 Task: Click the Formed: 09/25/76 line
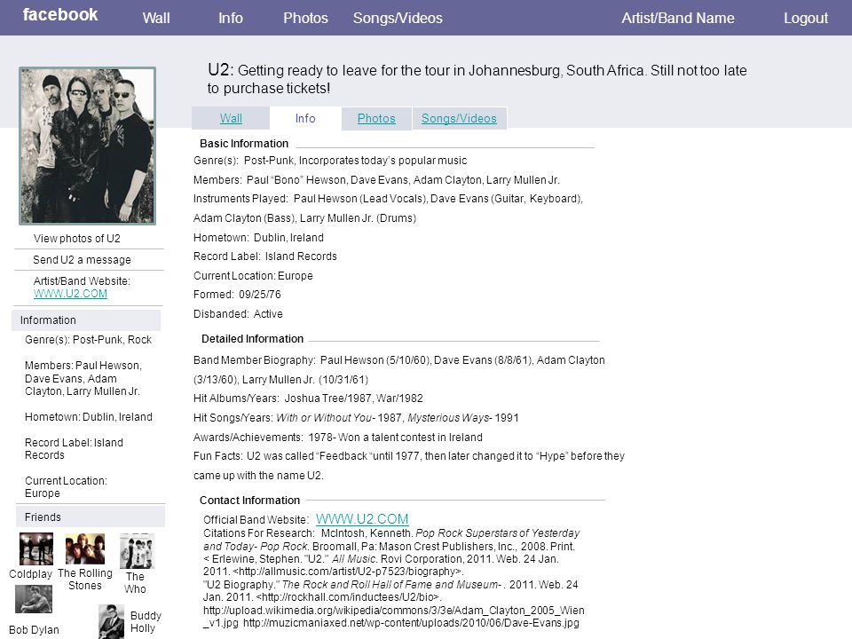(238, 294)
